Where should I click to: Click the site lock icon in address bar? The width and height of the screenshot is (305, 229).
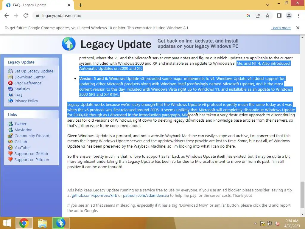click(38, 16)
